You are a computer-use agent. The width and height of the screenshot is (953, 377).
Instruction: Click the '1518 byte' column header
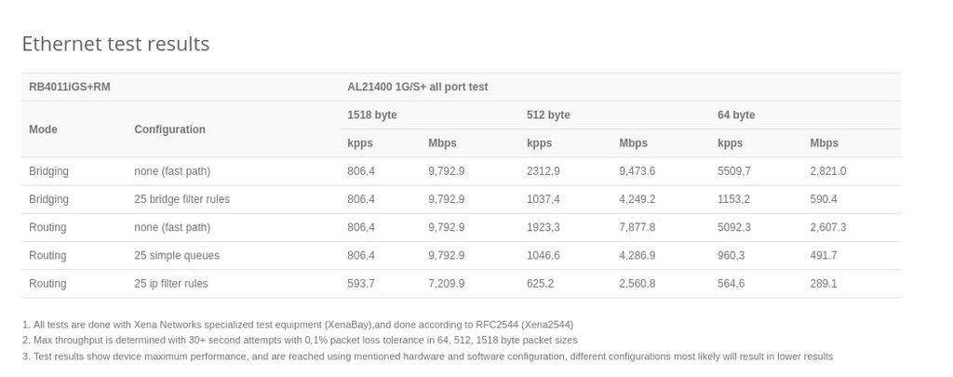372,115
